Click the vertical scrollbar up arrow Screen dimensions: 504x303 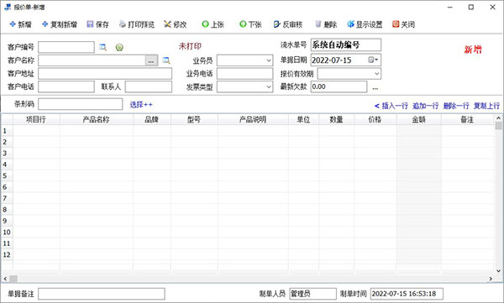[x=498, y=118]
